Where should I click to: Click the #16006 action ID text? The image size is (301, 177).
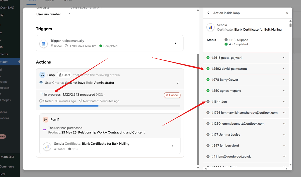click(60, 149)
